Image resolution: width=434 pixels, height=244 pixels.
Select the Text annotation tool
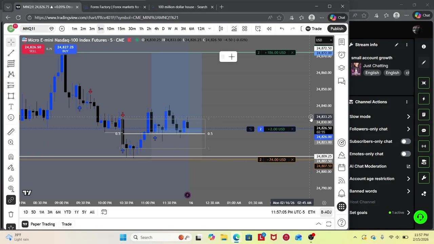click(x=11, y=107)
